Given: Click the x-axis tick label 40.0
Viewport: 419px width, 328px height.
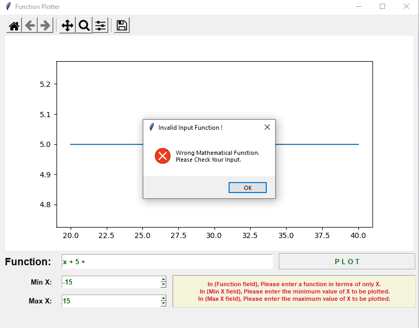Looking at the screenshot, I should (358, 235).
